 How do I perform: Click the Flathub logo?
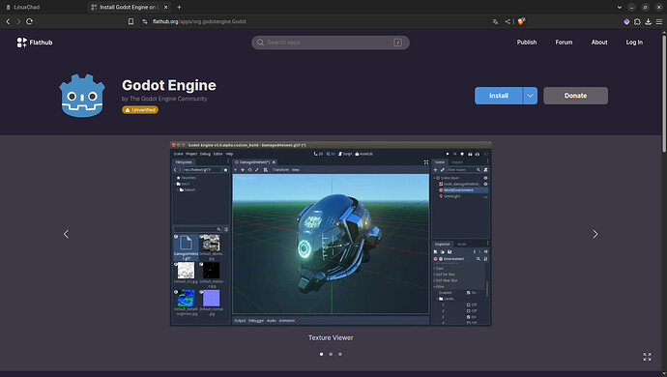coord(35,43)
